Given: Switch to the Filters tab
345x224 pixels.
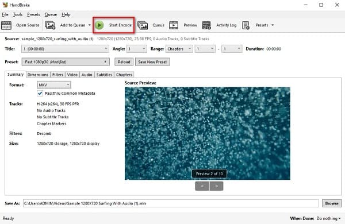Looking at the screenshot, I should 57,75.
